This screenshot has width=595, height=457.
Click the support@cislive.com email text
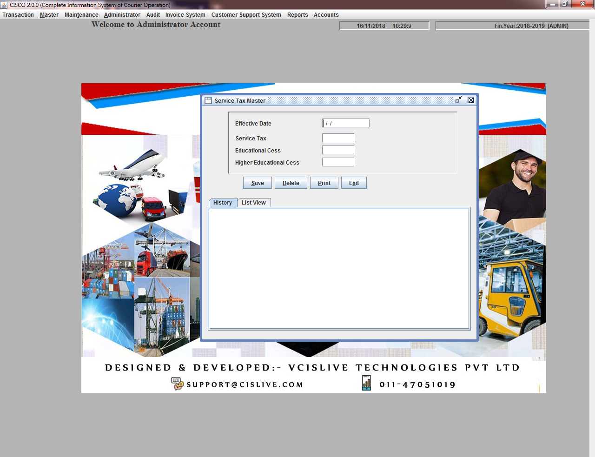tap(245, 384)
